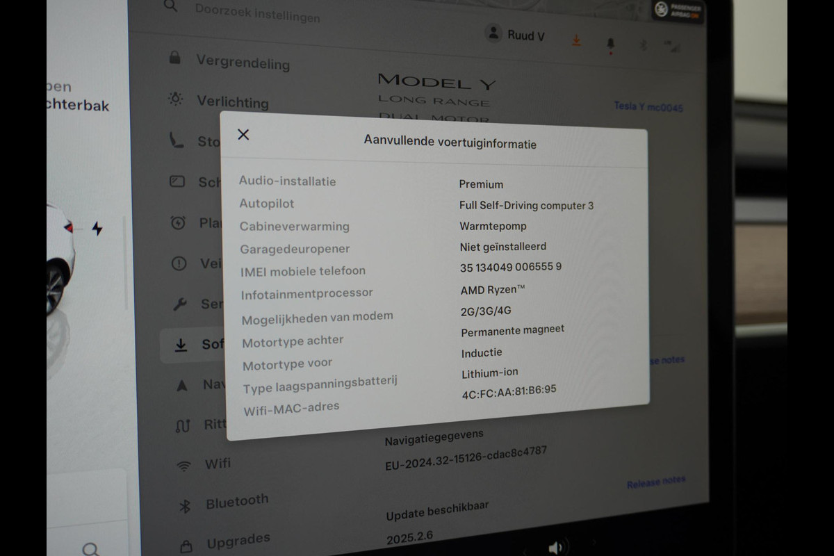
Task: Open the Bluetooth settings menu
Action: click(x=224, y=502)
